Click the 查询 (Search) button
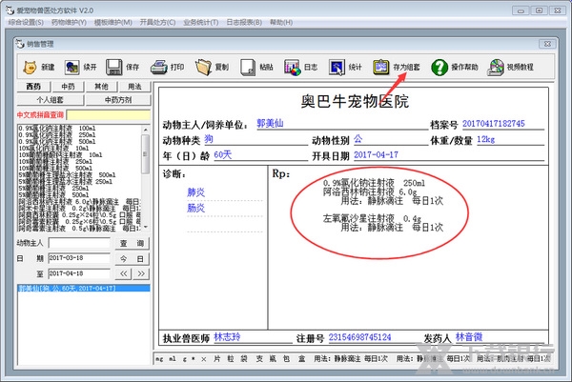This screenshot has width=572, height=382. click(130, 244)
